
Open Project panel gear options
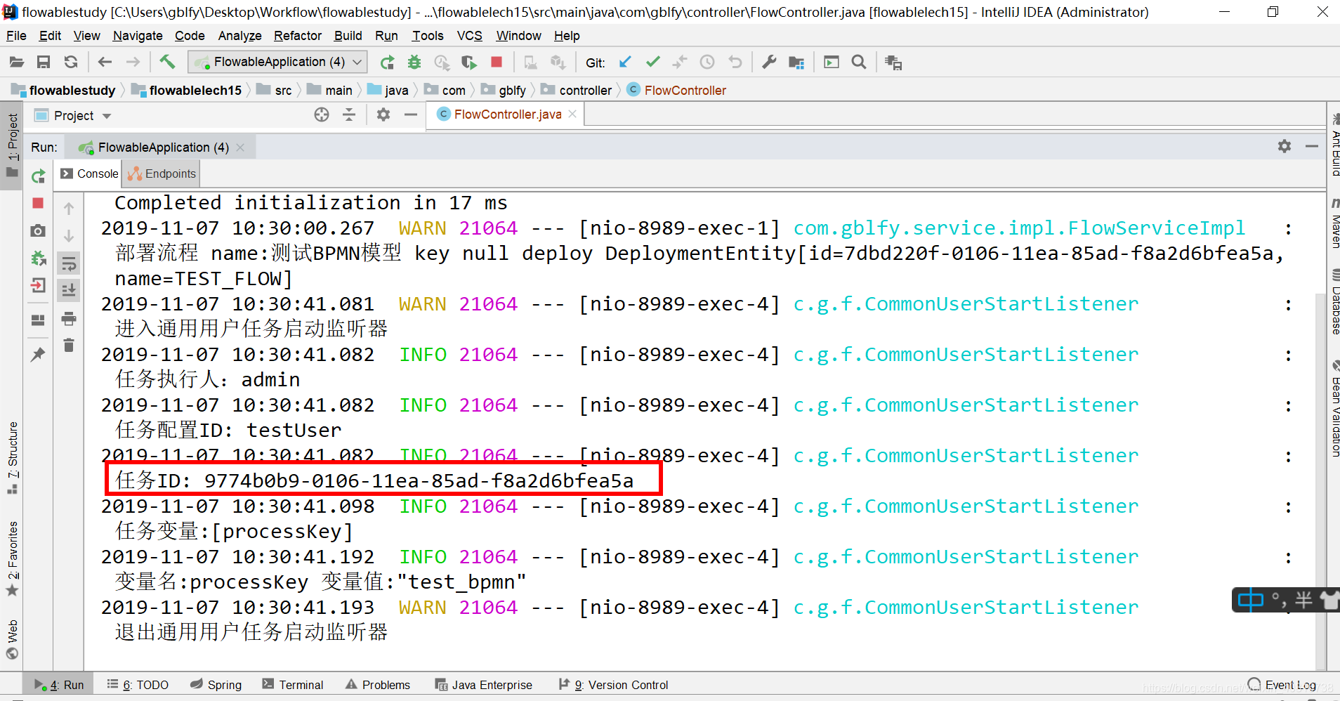tap(383, 114)
